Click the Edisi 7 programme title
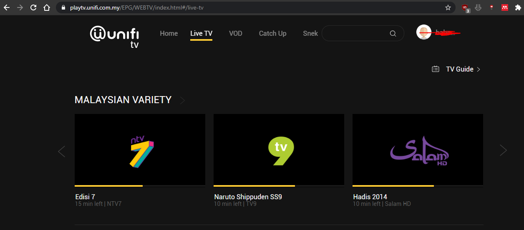The width and height of the screenshot is (524, 230). (x=86, y=197)
